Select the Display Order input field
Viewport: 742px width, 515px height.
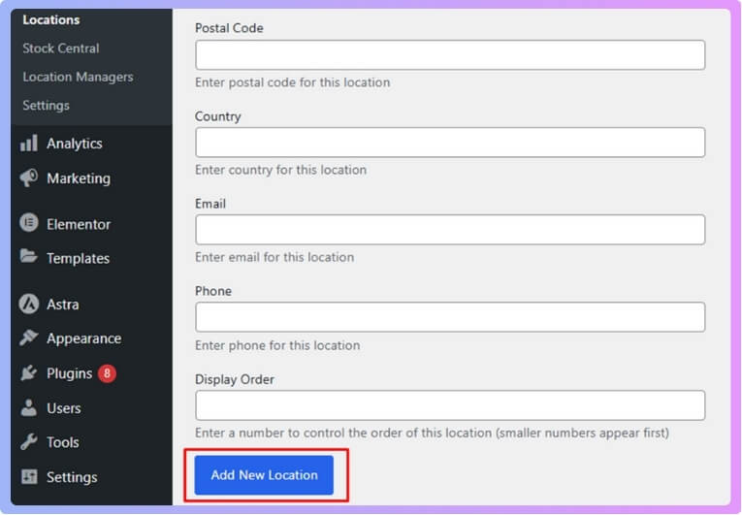click(x=450, y=405)
